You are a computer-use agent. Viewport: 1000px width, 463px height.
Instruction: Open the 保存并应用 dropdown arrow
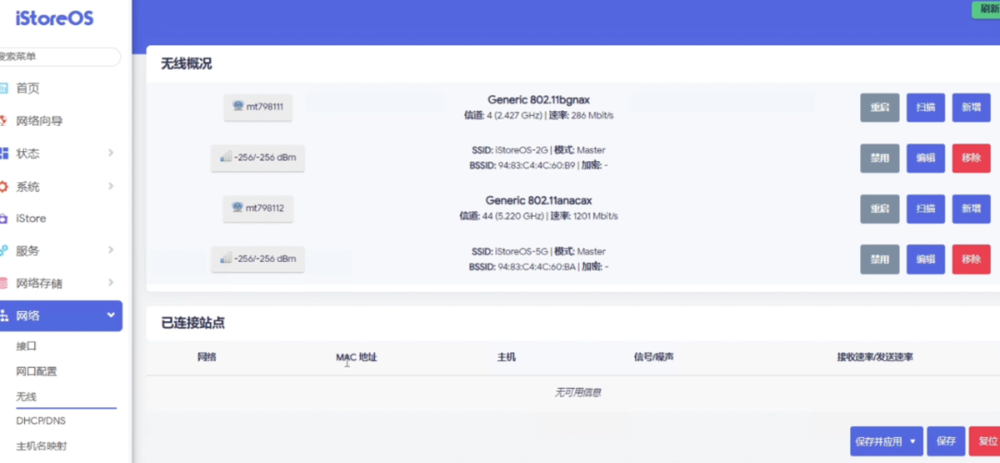tap(913, 442)
